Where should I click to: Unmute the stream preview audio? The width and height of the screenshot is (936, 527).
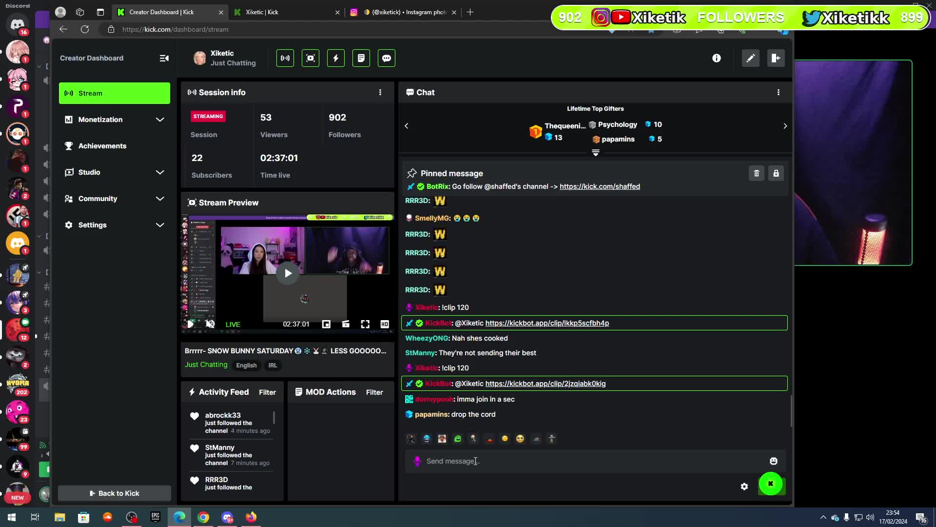click(x=210, y=324)
